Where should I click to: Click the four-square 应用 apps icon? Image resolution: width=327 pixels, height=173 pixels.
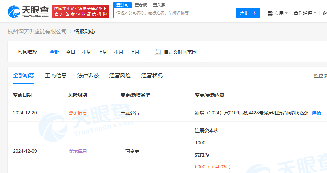point(270,13)
